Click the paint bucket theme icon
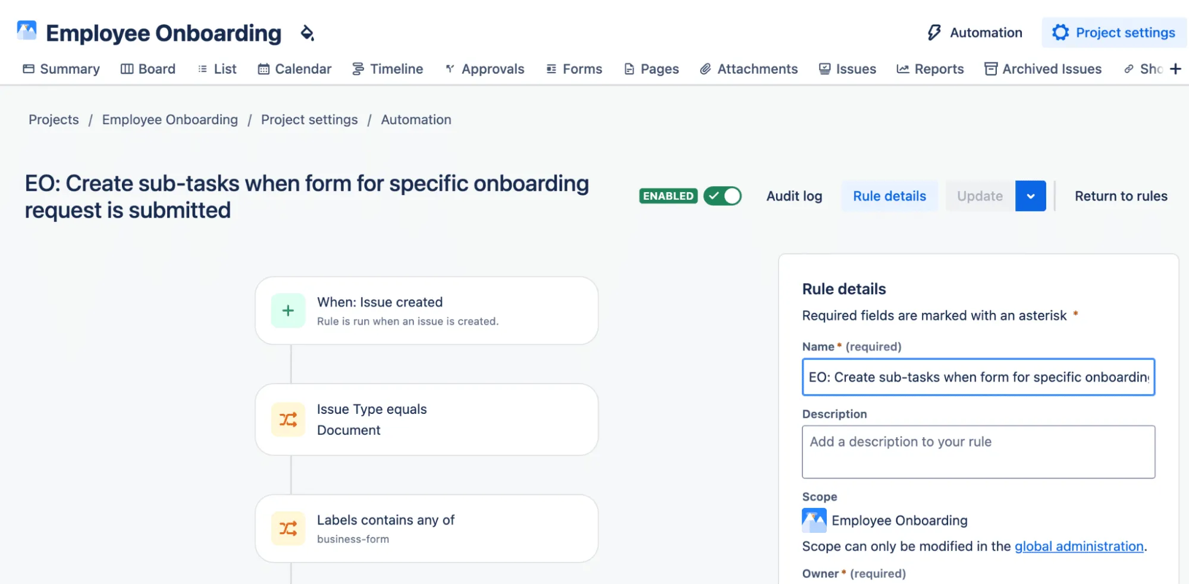Image resolution: width=1189 pixels, height=584 pixels. tap(307, 33)
